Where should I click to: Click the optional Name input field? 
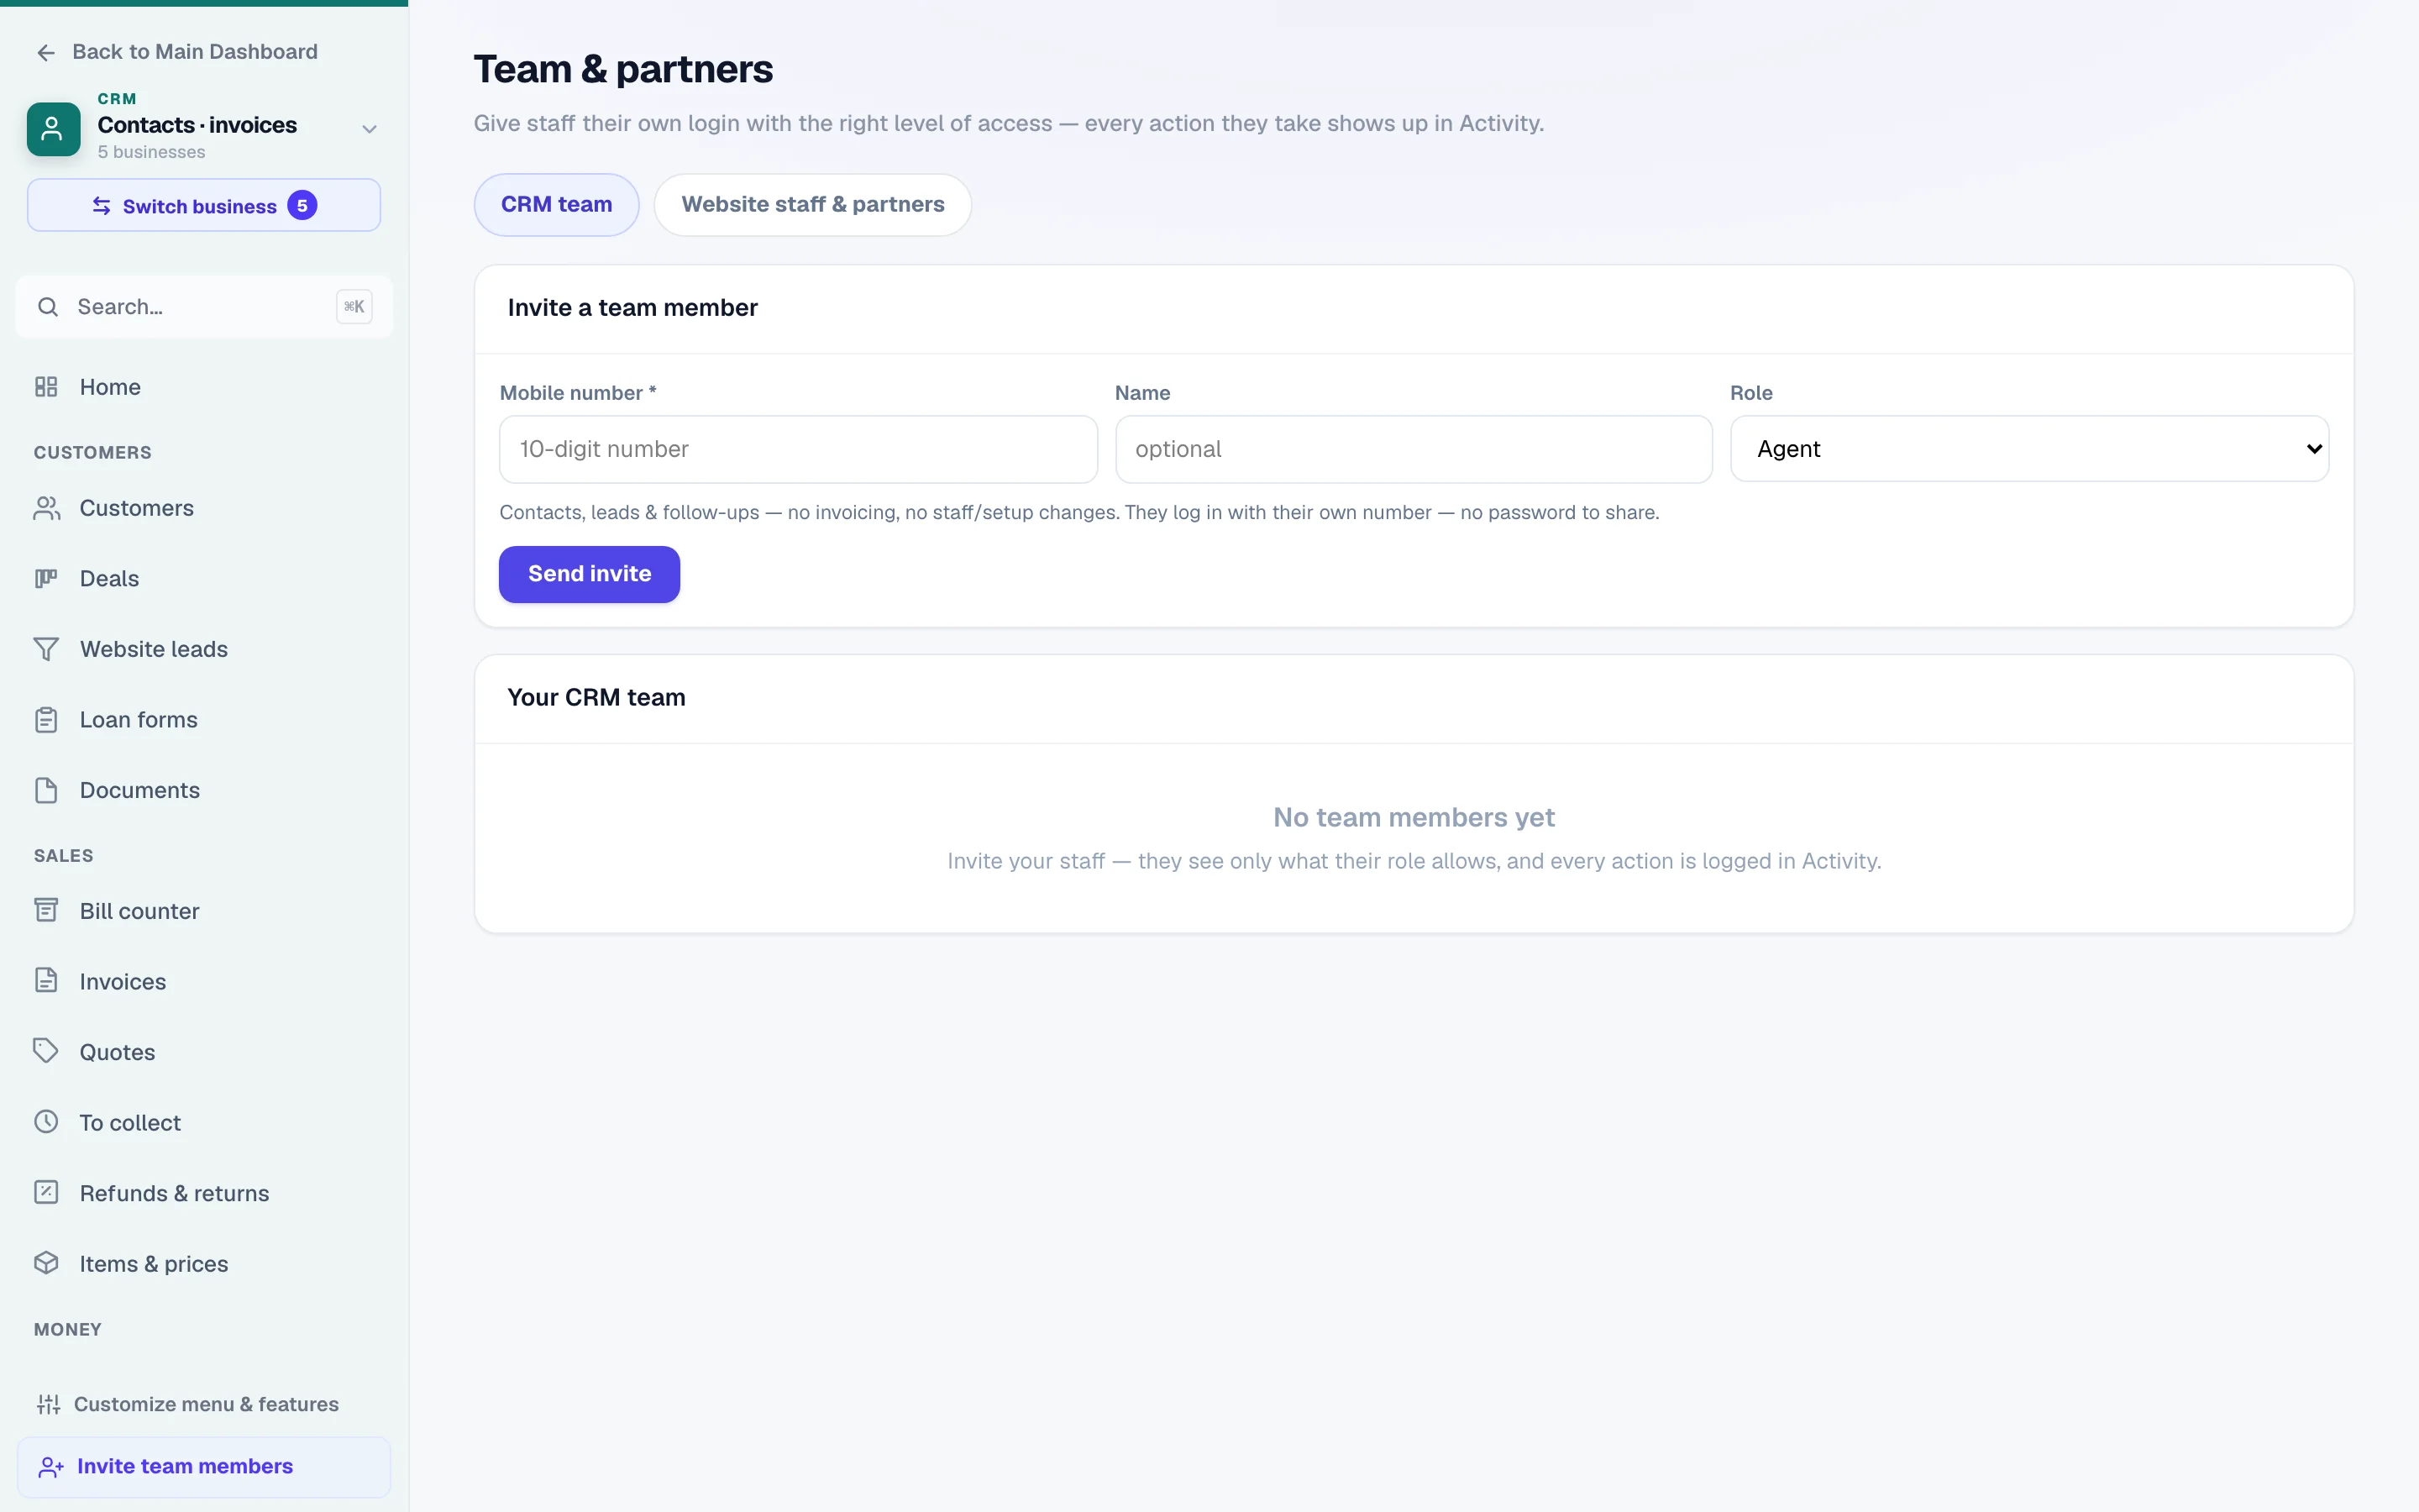1414,449
